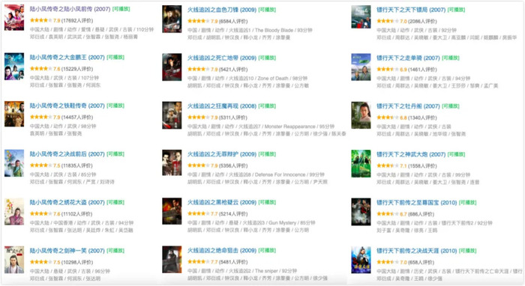Select the 可播放 badge beside 火线追凶之黑枪疑云
The height and width of the screenshot is (286, 525).
[x=267, y=202]
